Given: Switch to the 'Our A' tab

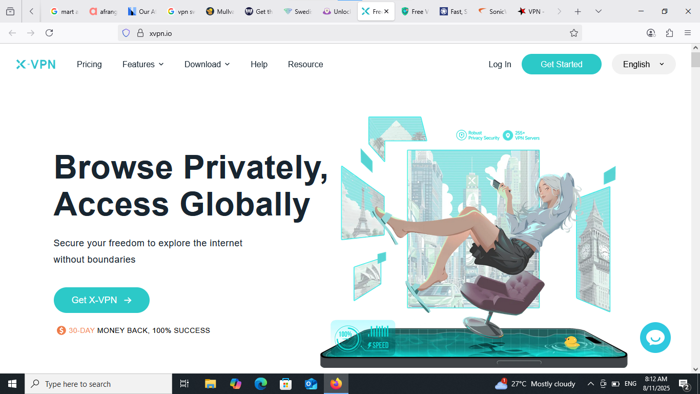Looking at the screenshot, I should (x=142, y=11).
